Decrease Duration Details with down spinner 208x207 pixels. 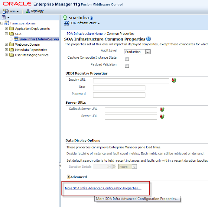point(114,168)
